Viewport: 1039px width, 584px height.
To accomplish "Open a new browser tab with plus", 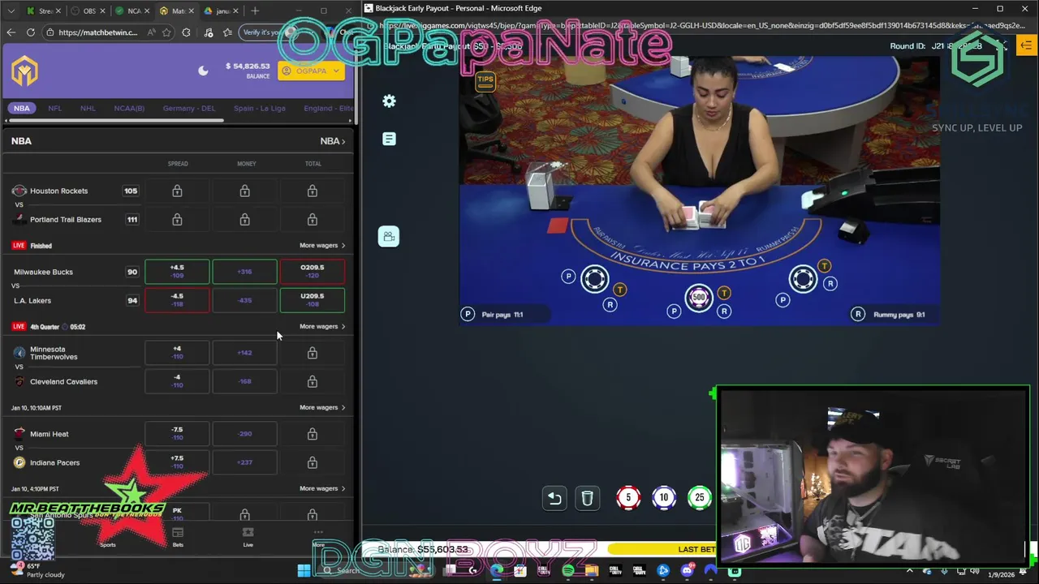I will click(255, 11).
